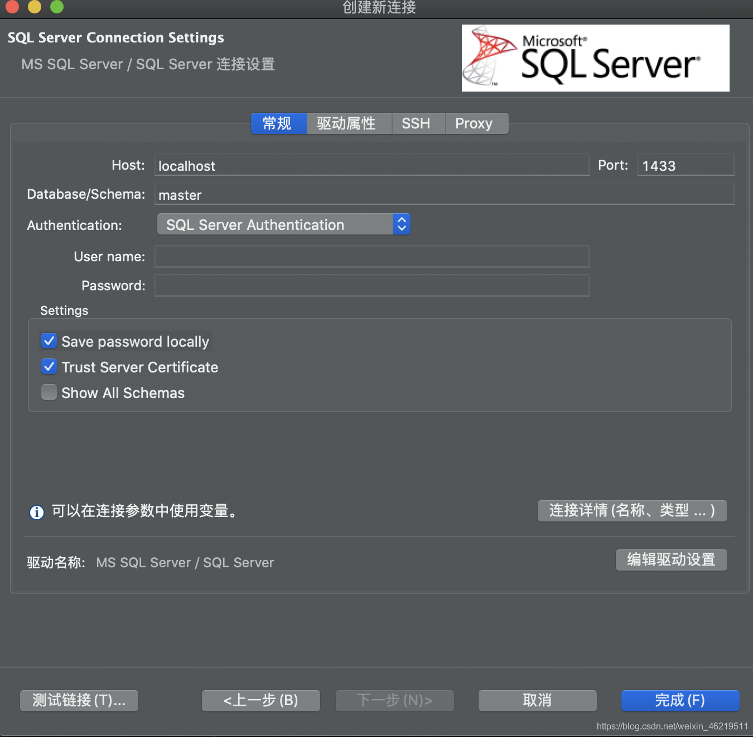753x737 pixels.
Task: Finish with the 完成 (F) button
Action: point(680,700)
